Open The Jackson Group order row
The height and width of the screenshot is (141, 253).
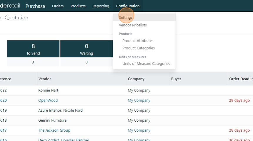coord(54,130)
